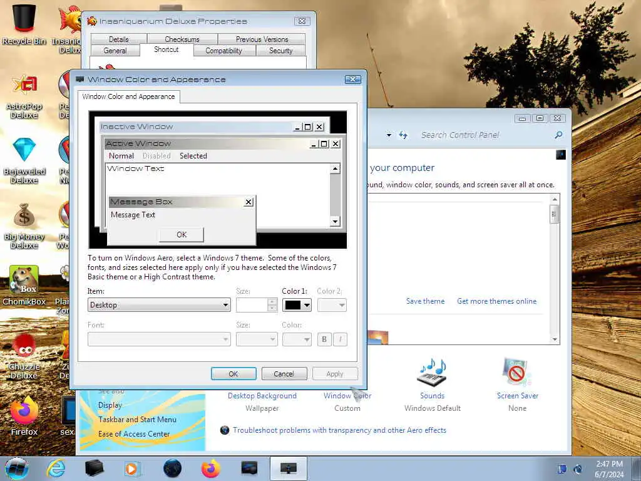Open Ease of Access Center link

(x=134, y=433)
